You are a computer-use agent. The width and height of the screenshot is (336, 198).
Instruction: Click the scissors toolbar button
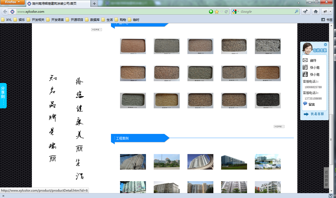click(x=306, y=12)
